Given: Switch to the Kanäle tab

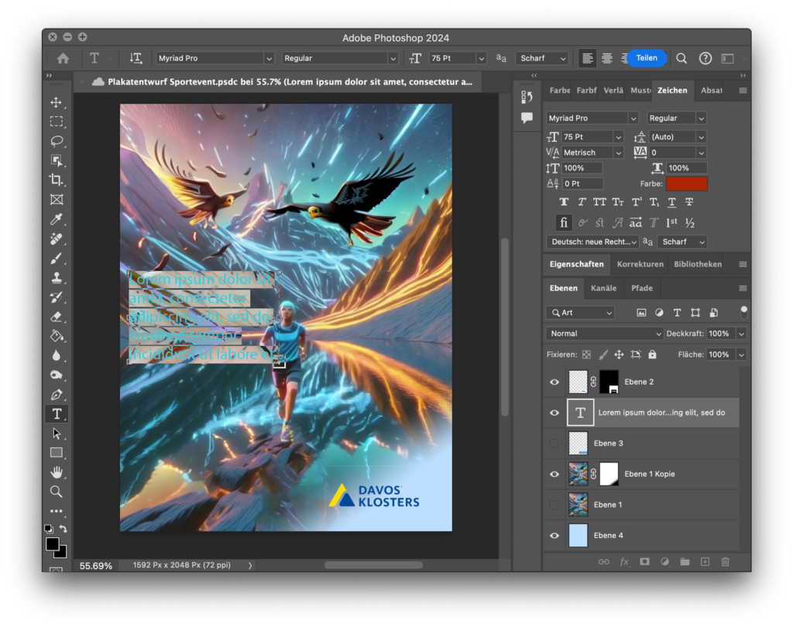Looking at the screenshot, I should pos(603,288).
